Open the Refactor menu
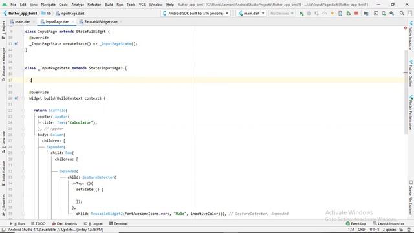414x233 pixels. coord(94,5)
